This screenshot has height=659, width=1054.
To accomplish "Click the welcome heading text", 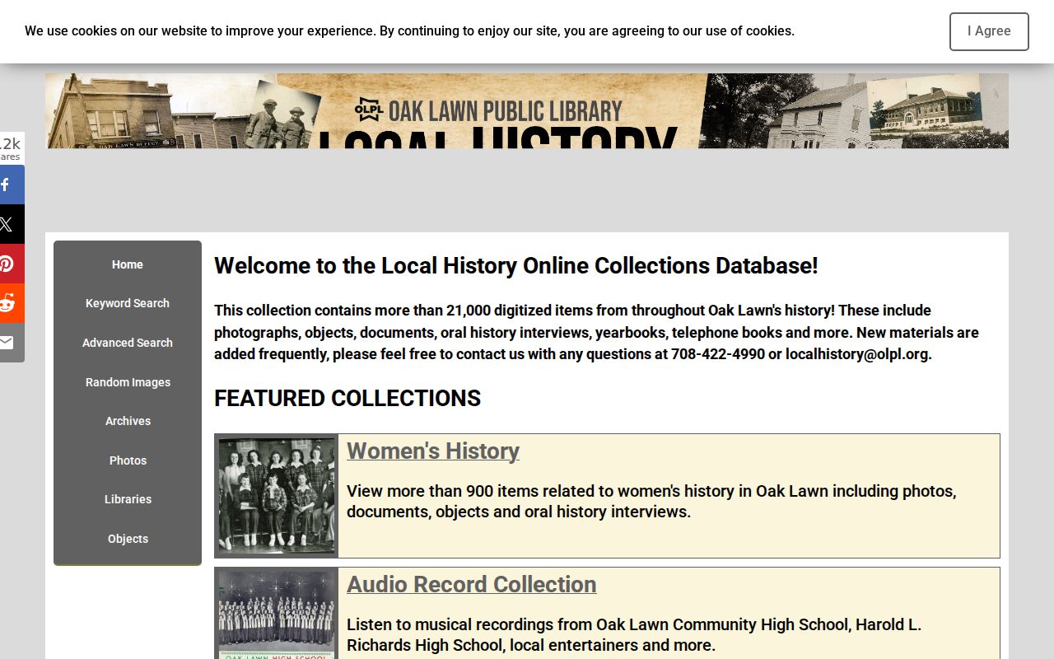I will (516, 266).
